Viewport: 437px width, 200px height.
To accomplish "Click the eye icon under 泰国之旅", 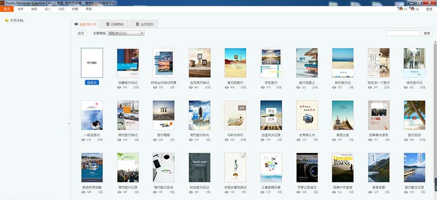I will [335, 140].
